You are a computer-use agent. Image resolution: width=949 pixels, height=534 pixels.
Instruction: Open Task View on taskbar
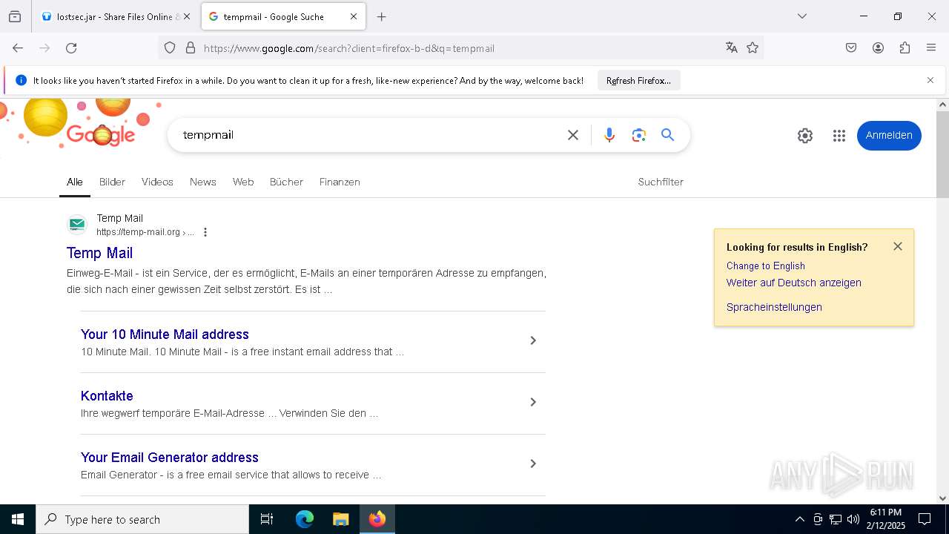267,519
